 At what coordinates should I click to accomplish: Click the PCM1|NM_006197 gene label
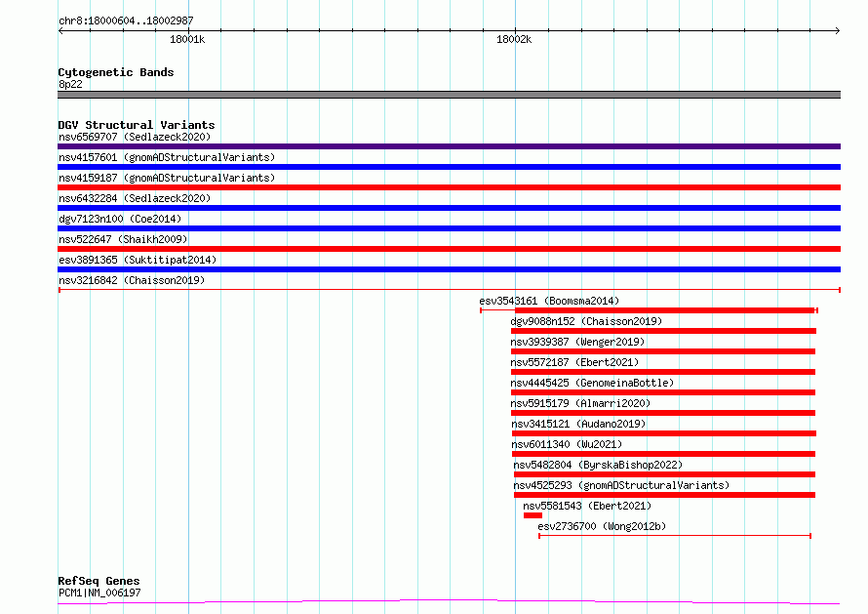99,593
